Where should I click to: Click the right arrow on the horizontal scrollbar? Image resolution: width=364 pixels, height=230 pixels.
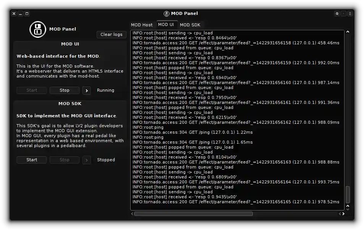tap(343, 214)
